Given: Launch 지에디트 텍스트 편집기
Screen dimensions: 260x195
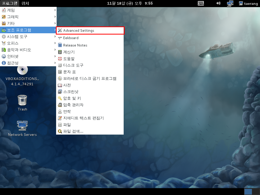Looking at the screenshot, I should (x=90, y=118).
